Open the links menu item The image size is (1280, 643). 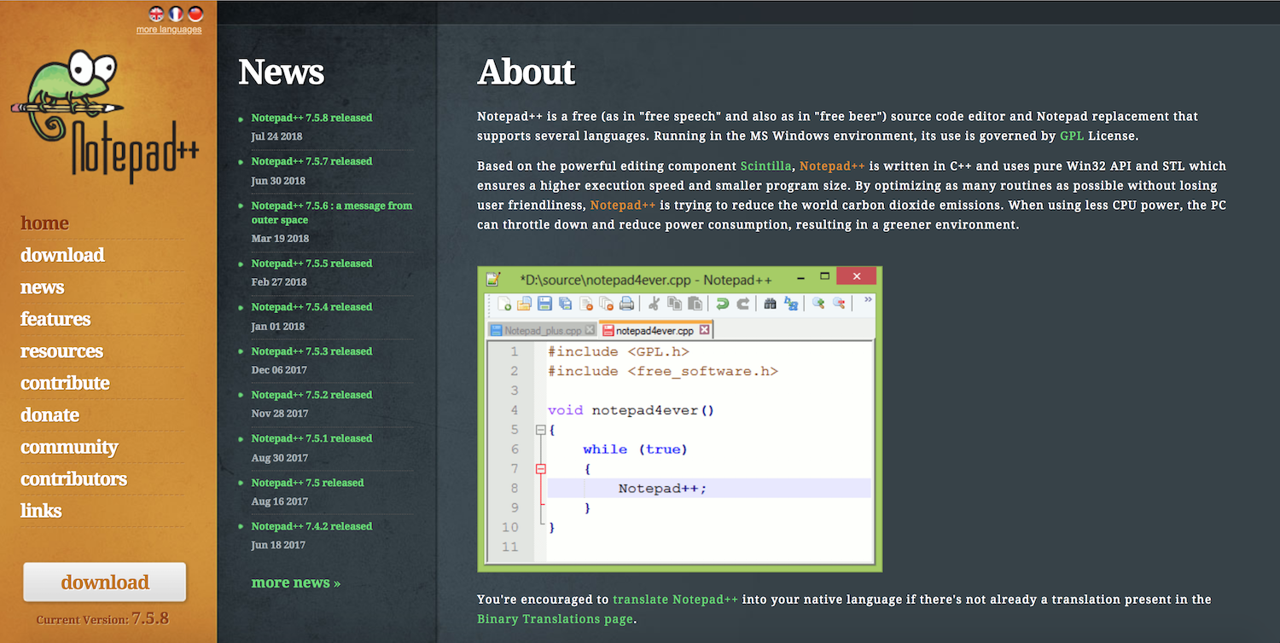(41, 511)
